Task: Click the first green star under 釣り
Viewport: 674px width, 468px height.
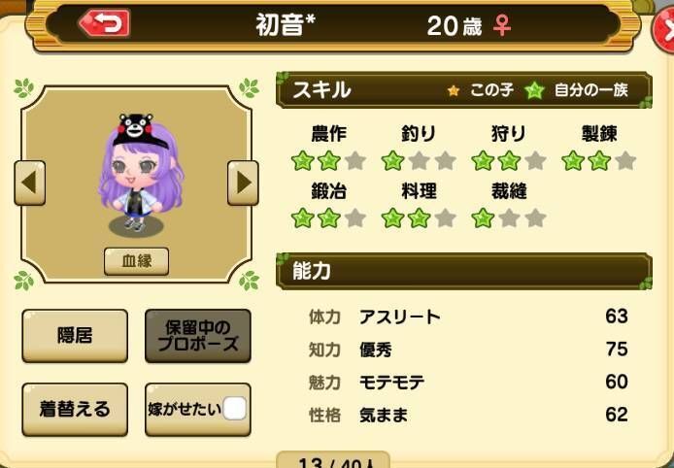Action: [x=392, y=161]
